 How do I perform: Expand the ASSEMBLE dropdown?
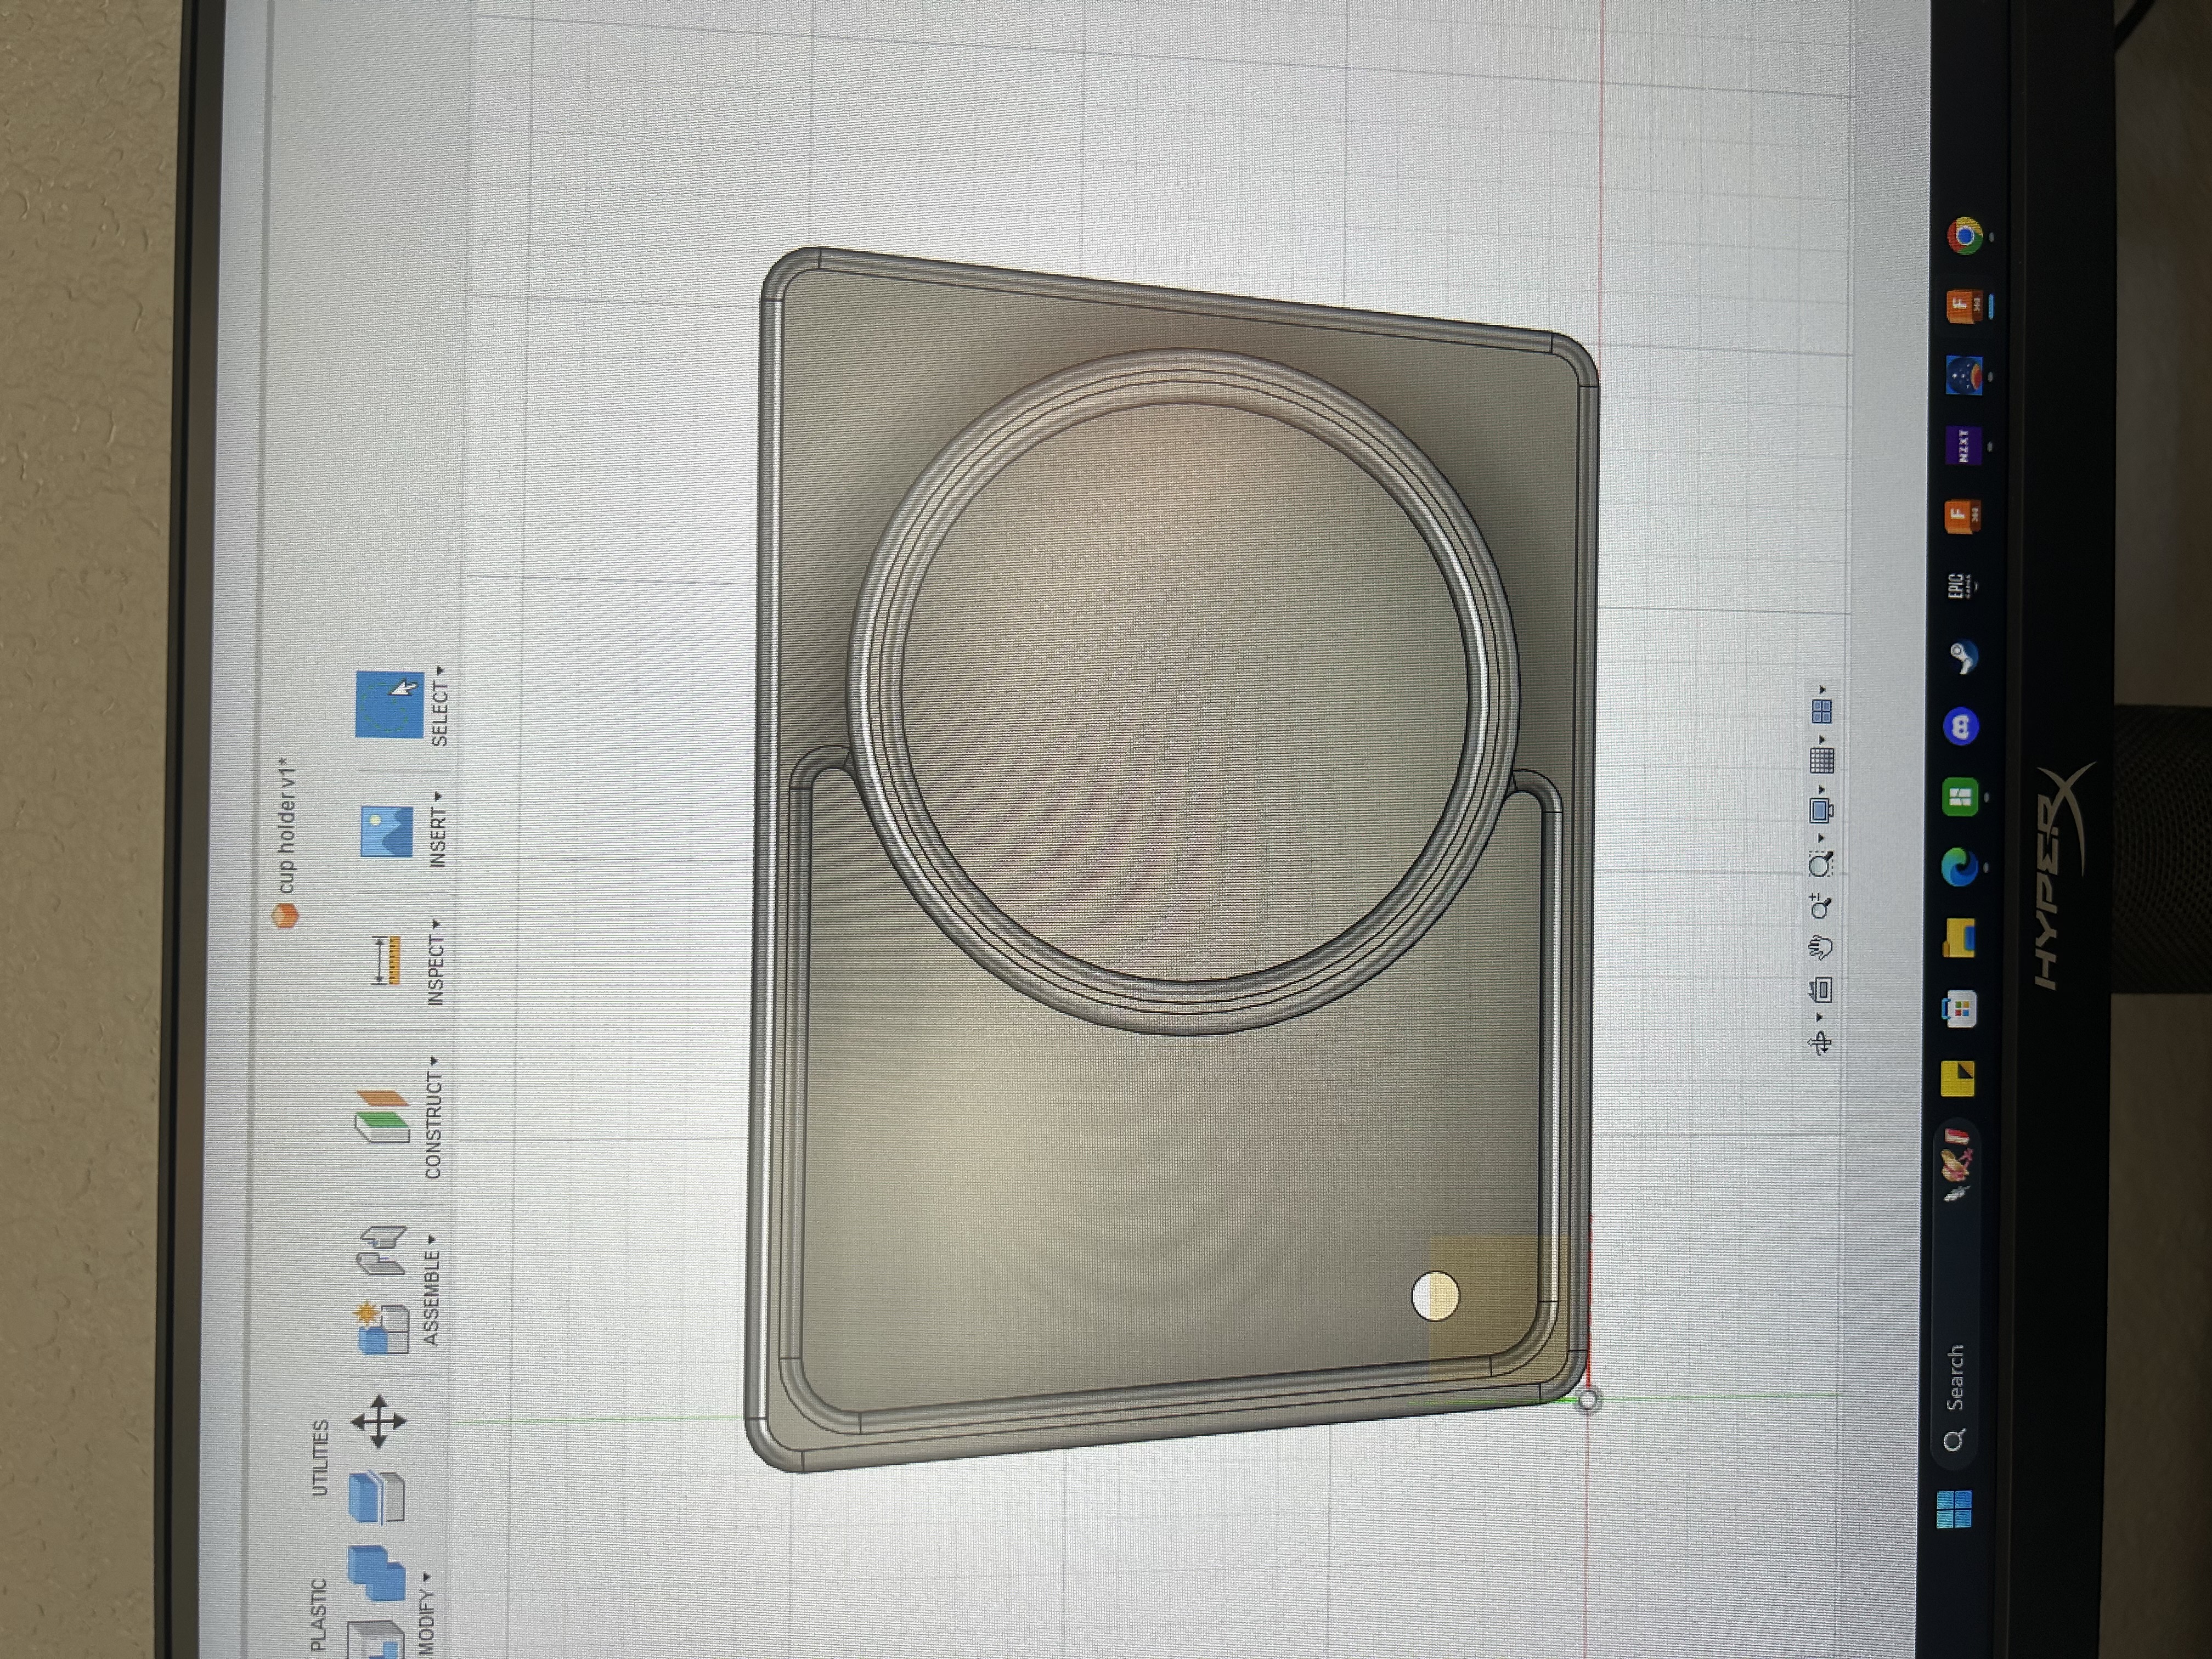point(432,1290)
